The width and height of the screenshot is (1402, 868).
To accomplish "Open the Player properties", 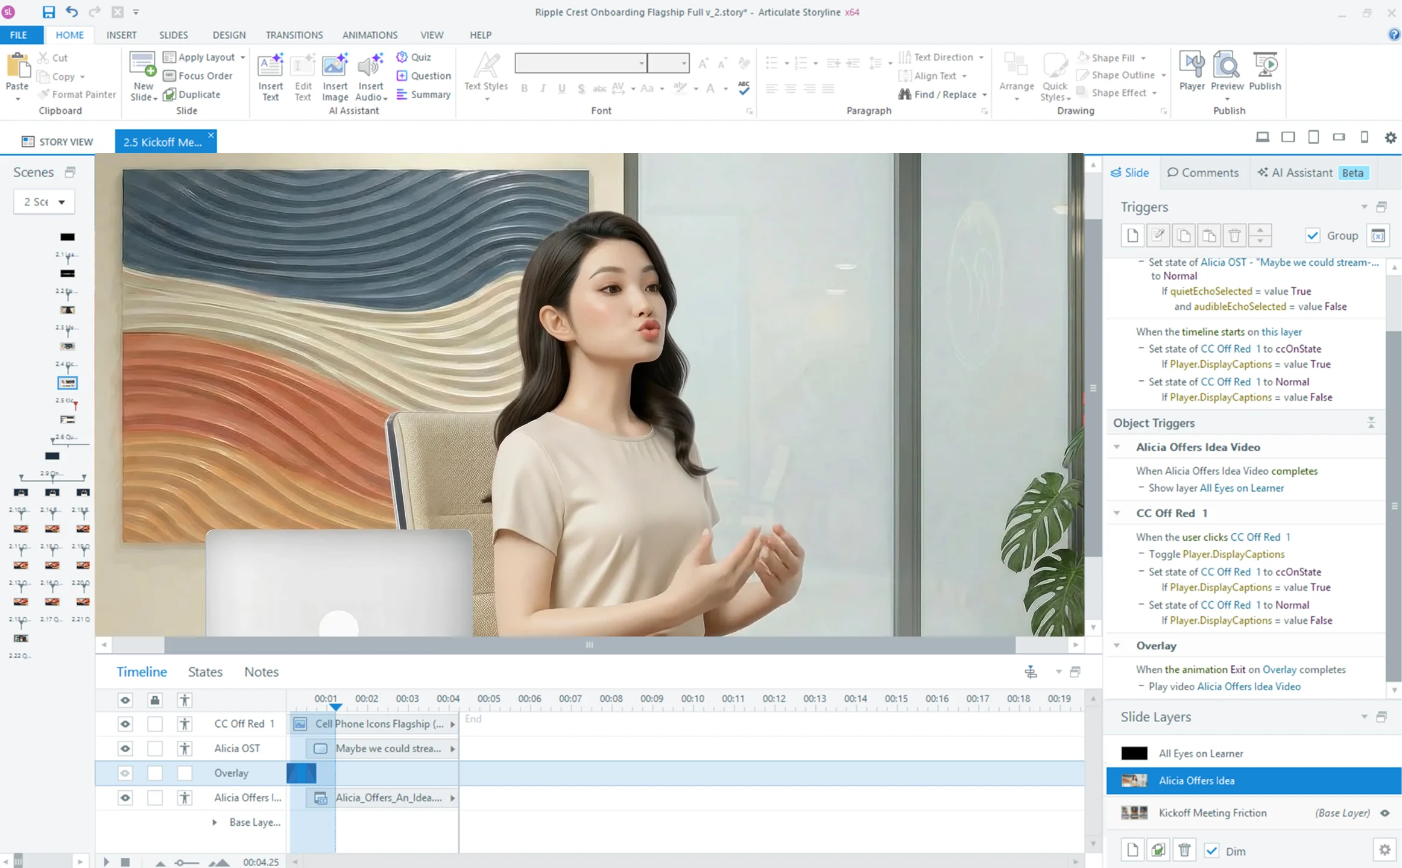I will click(1192, 71).
